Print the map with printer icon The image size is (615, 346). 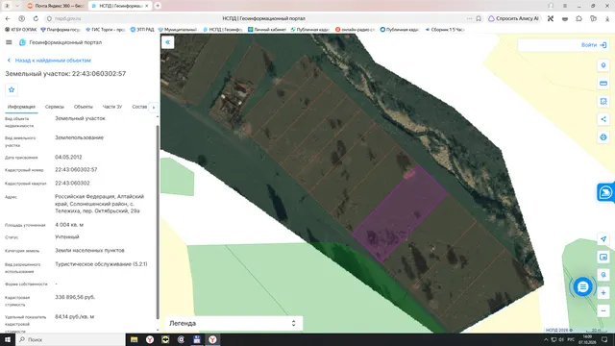pyautogui.click(x=603, y=136)
